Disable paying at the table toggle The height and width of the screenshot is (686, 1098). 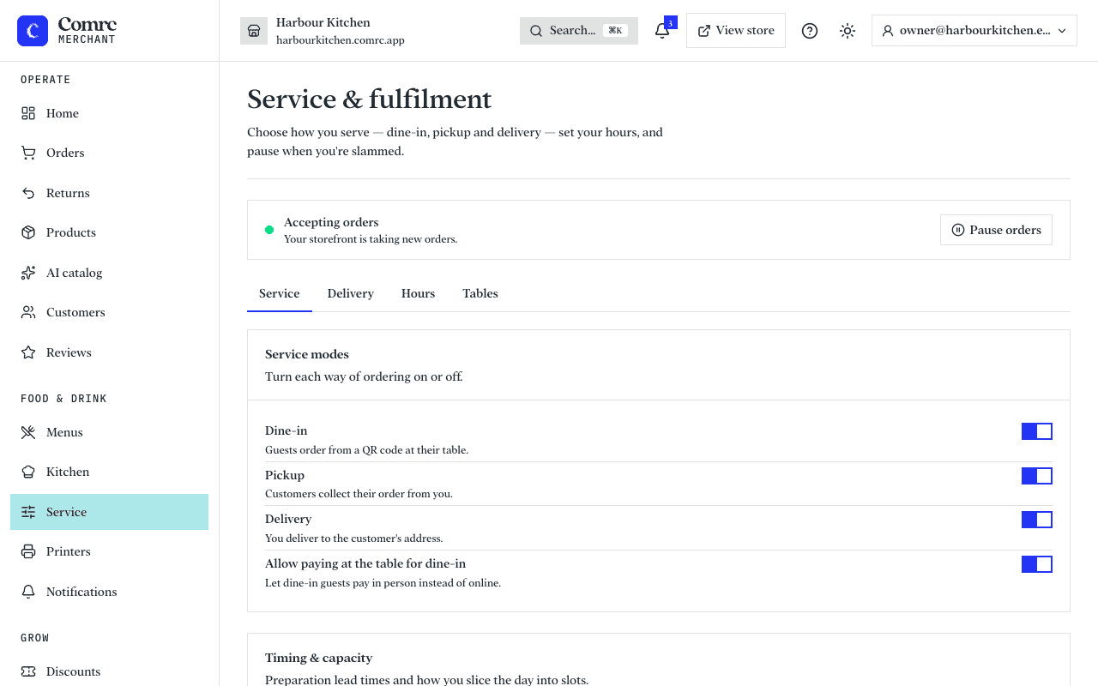pos(1037,564)
